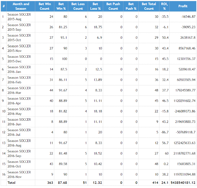
Task: Click Bet Loss % value 13.89
Action: tap(98, 80)
